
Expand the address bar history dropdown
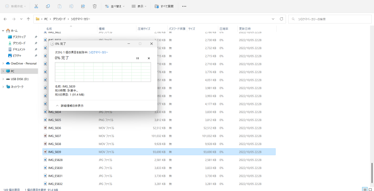pyautogui.click(x=273, y=19)
